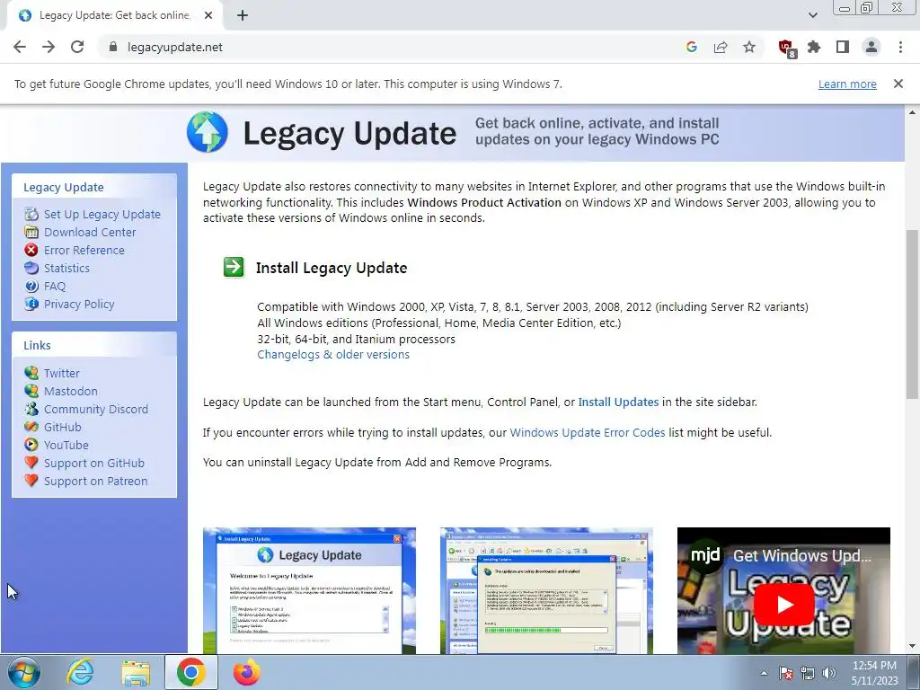Viewport: 920px width, 690px height.
Task: Open the Privacy Policy link
Action: [79, 304]
